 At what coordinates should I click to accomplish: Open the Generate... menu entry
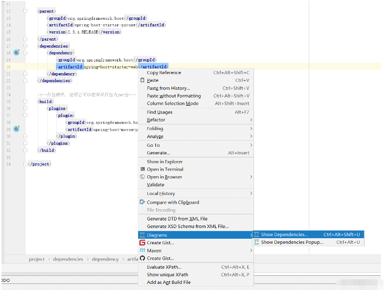[x=196, y=153]
